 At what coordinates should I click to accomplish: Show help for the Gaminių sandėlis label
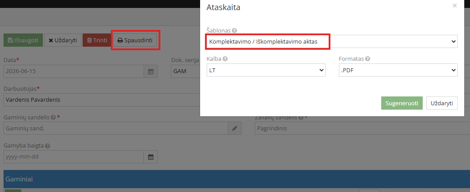[53, 117]
